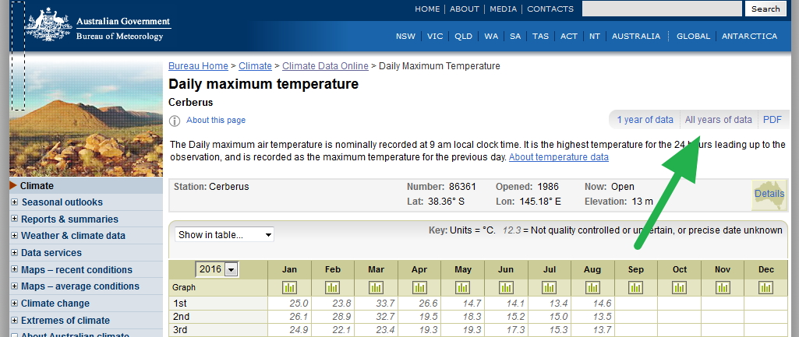Open ABOUT in top menu
This screenshot has height=337, width=799.
coord(465,9)
